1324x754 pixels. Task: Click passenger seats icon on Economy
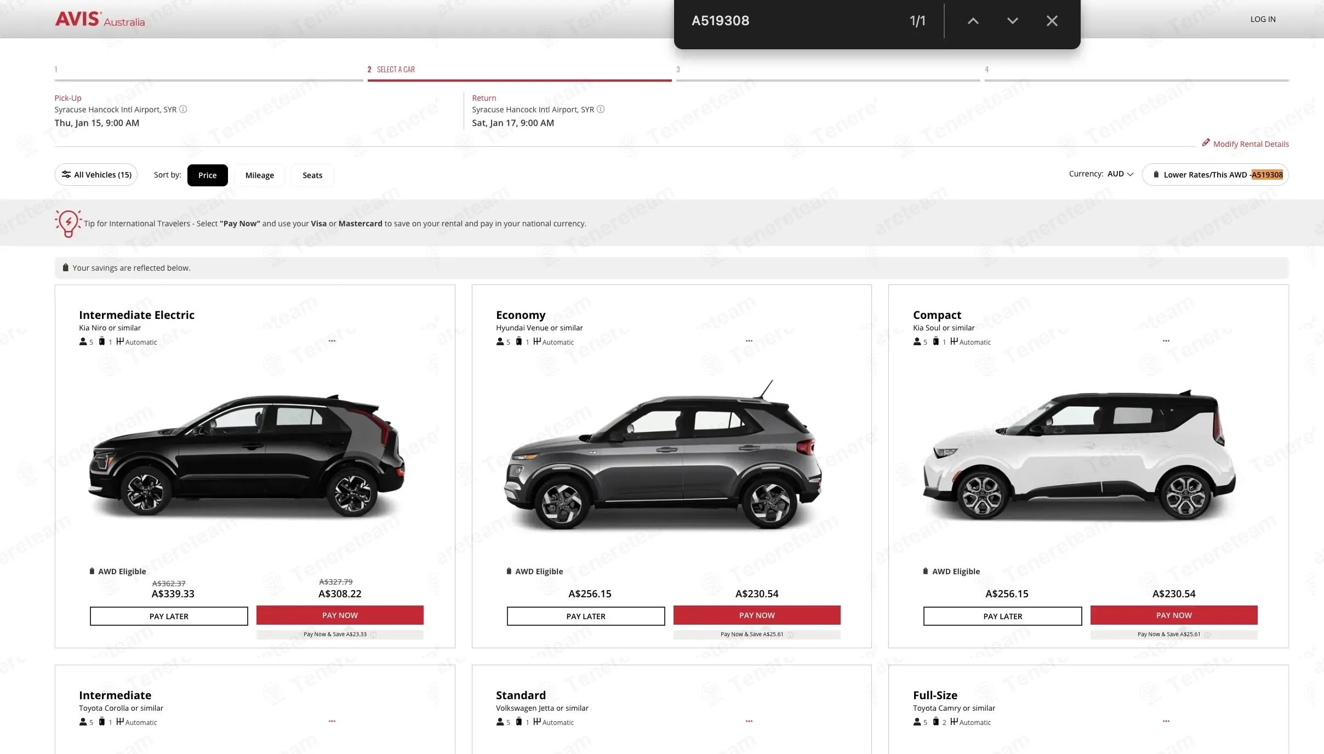pyautogui.click(x=500, y=341)
